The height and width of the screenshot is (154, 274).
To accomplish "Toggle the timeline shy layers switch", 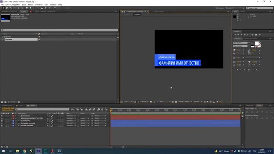I will (x=86, y=110).
